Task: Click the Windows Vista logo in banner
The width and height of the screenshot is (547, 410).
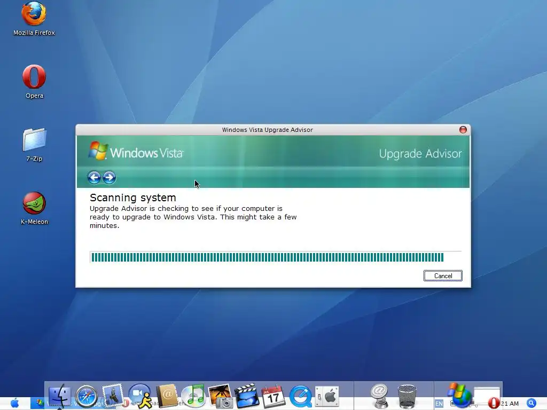Action: [x=136, y=151]
